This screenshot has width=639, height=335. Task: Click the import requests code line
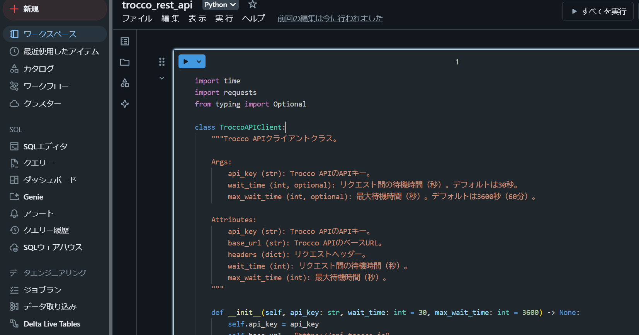coord(226,92)
